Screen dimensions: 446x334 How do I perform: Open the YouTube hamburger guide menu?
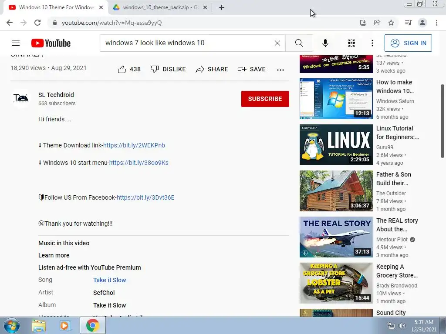coord(16,43)
